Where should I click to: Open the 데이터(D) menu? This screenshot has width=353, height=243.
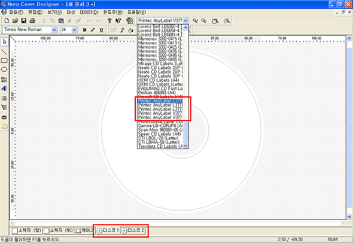(89, 13)
